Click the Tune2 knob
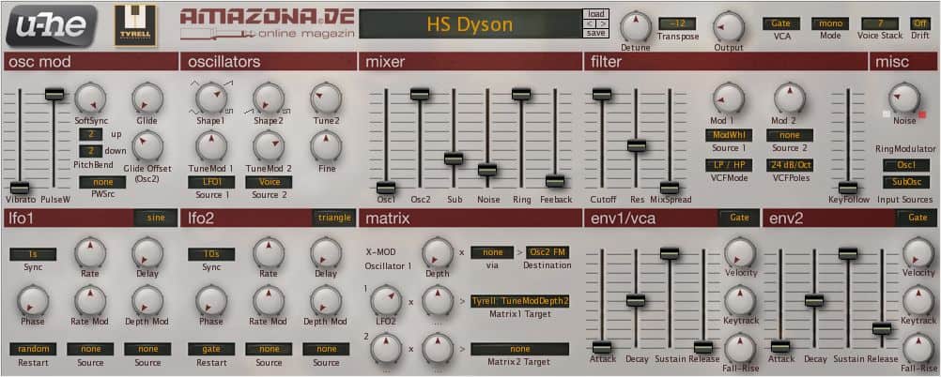The image size is (941, 377). (x=326, y=98)
